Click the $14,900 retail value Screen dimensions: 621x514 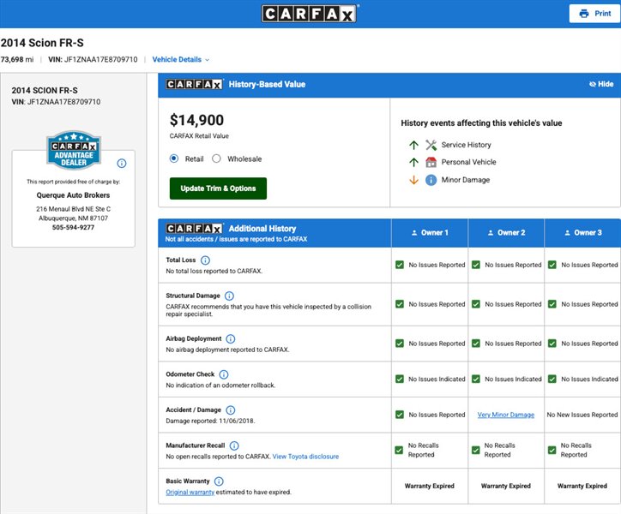[196, 120]
